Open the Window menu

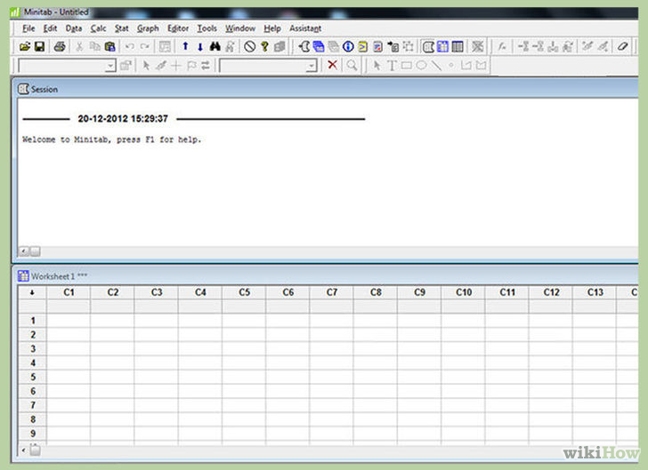click(240, 28)
